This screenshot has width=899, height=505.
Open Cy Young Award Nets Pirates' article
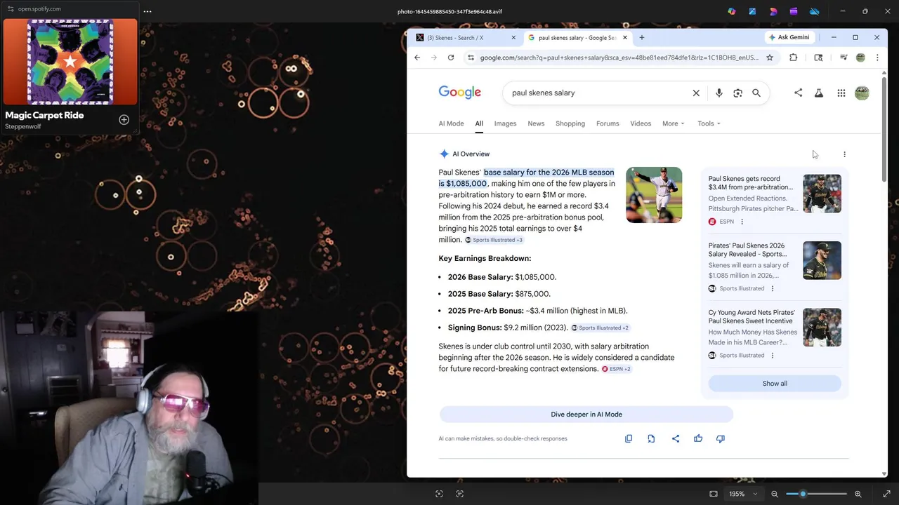pos(752,317)
